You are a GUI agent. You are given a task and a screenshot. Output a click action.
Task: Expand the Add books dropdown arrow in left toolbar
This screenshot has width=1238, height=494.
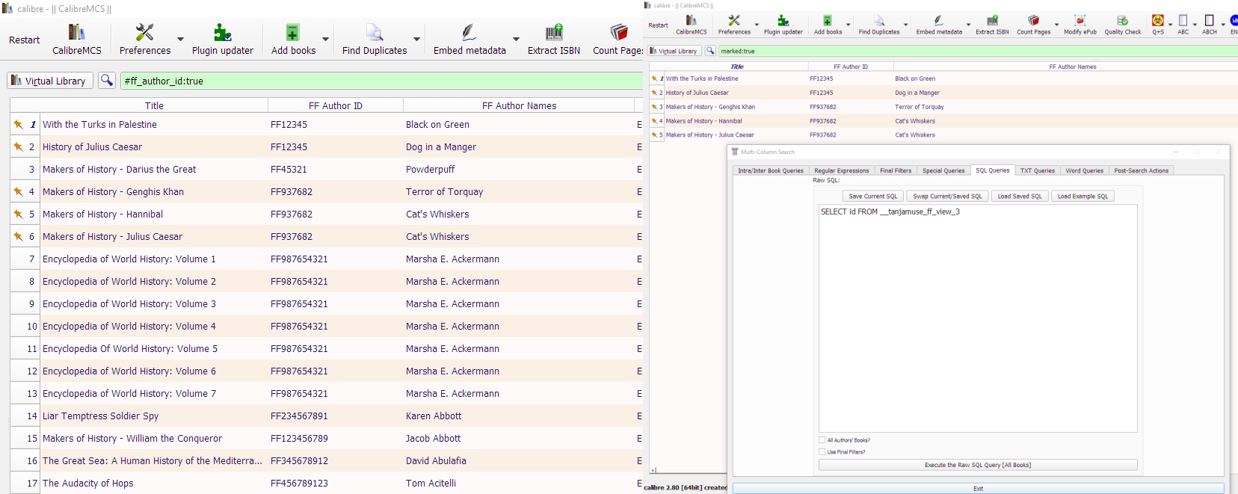click(325, 40)
